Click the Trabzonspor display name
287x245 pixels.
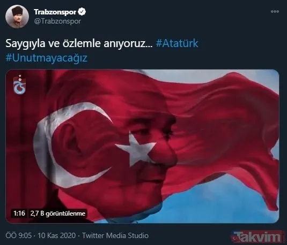pyautogui.click(x=55, y=12)
